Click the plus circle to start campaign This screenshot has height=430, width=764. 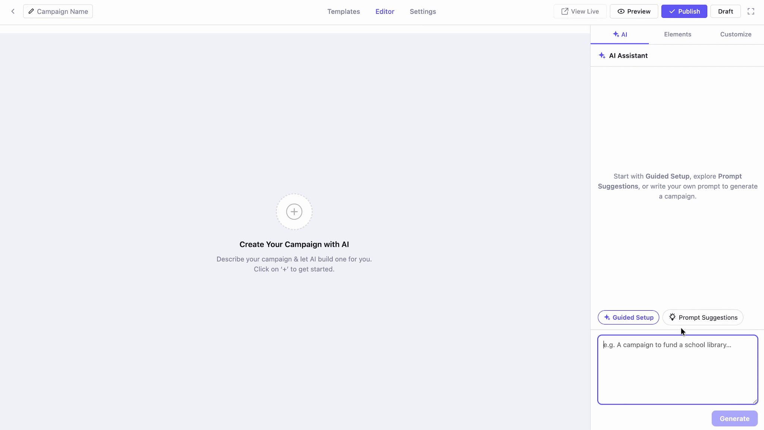294,212
